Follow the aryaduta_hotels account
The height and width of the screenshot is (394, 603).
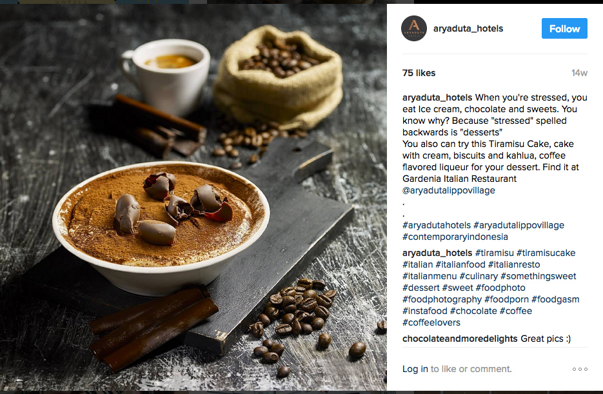[564, 28]
